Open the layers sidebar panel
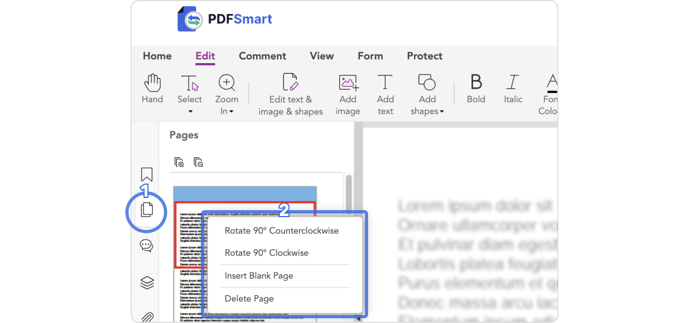Viewport: 673px width, 323px height. tap(147, 282)
